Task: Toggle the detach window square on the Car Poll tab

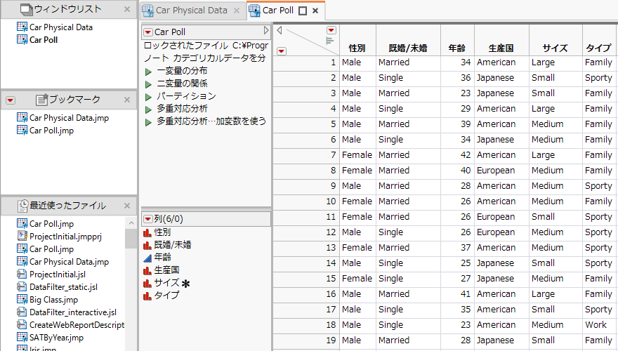Action: click(303, 11)
